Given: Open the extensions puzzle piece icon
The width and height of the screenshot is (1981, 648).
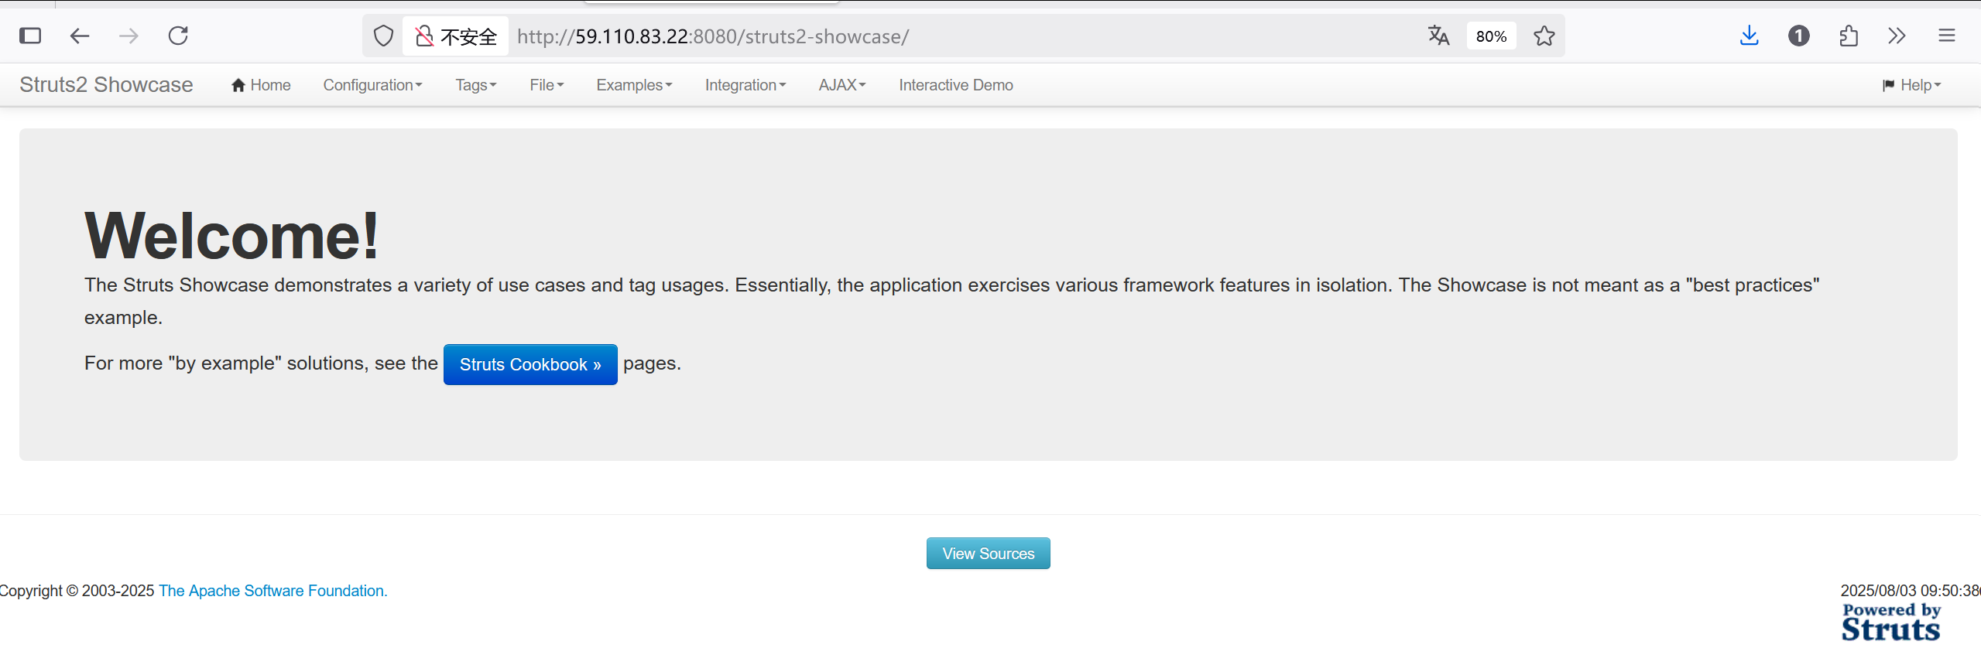Looking at the screenshot, I should (x=1849, y=36).
